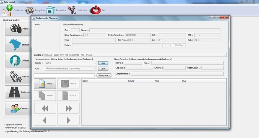Click the CepRua input field
Viewport: 259px width, 138px height.
[x=139, y=68]
